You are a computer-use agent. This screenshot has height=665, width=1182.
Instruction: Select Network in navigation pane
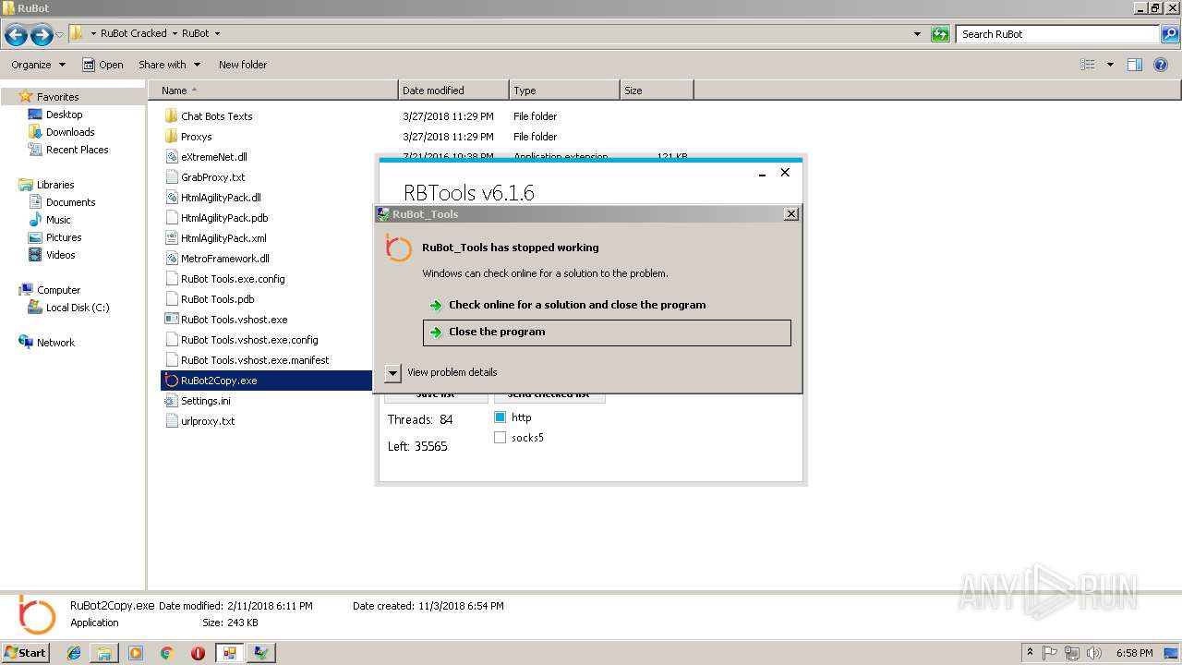point(55,343)
